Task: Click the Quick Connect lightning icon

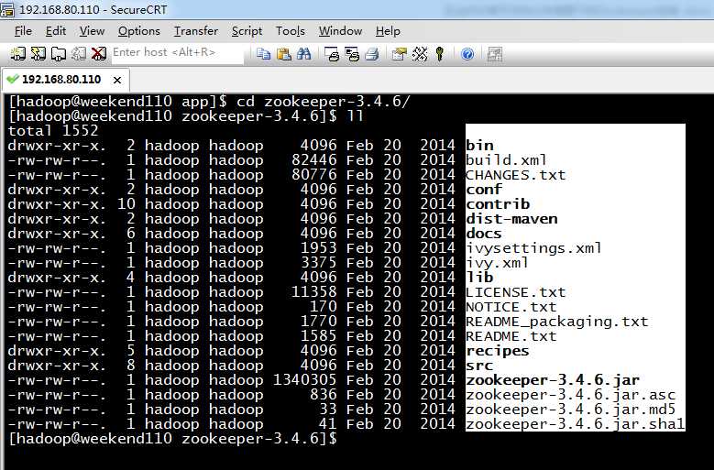Action: (x=38, y=54)
